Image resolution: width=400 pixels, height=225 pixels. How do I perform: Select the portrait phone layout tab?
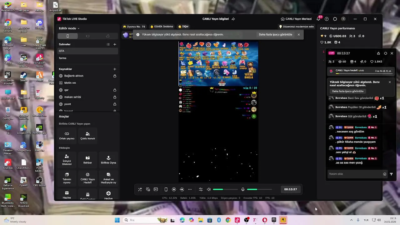coord(67,36)
